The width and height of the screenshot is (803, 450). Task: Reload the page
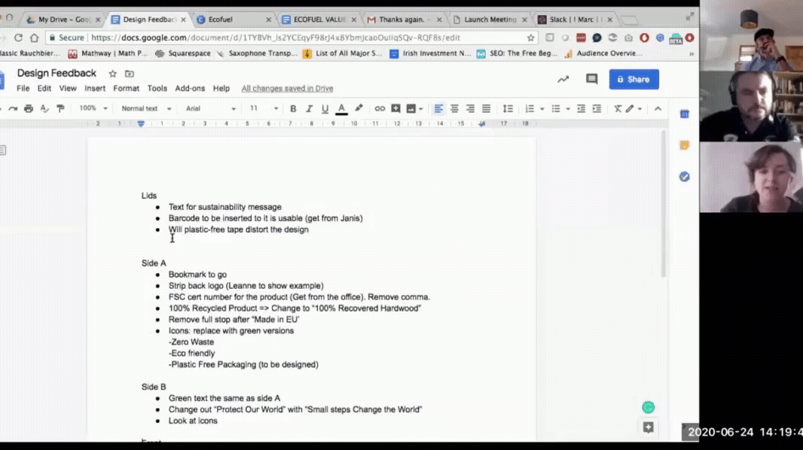pos(18,38)
